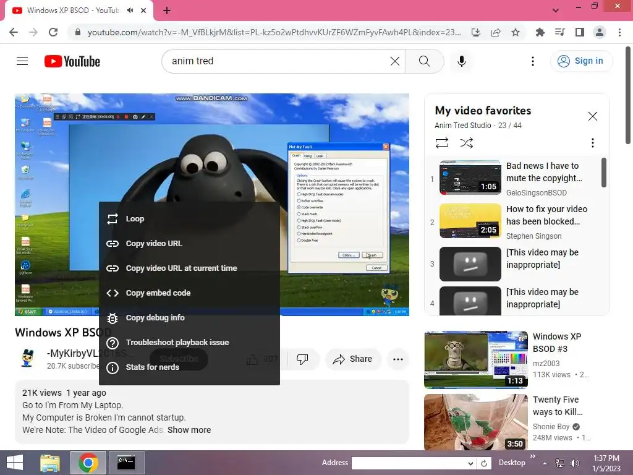The width and height of the screenshot is (633, 475).
Task: Open Command Prompt from taskbar
Action: coord(126,463)
